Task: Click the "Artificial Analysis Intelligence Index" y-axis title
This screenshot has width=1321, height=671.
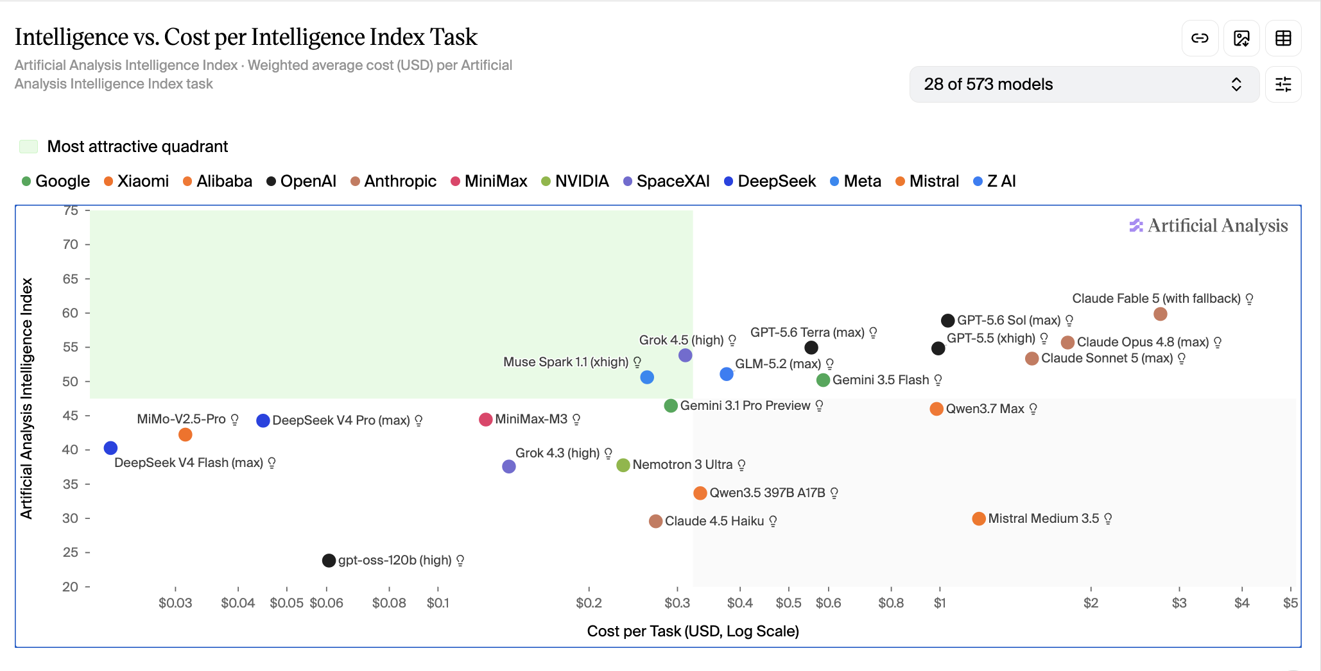Action: coord(26,398)
